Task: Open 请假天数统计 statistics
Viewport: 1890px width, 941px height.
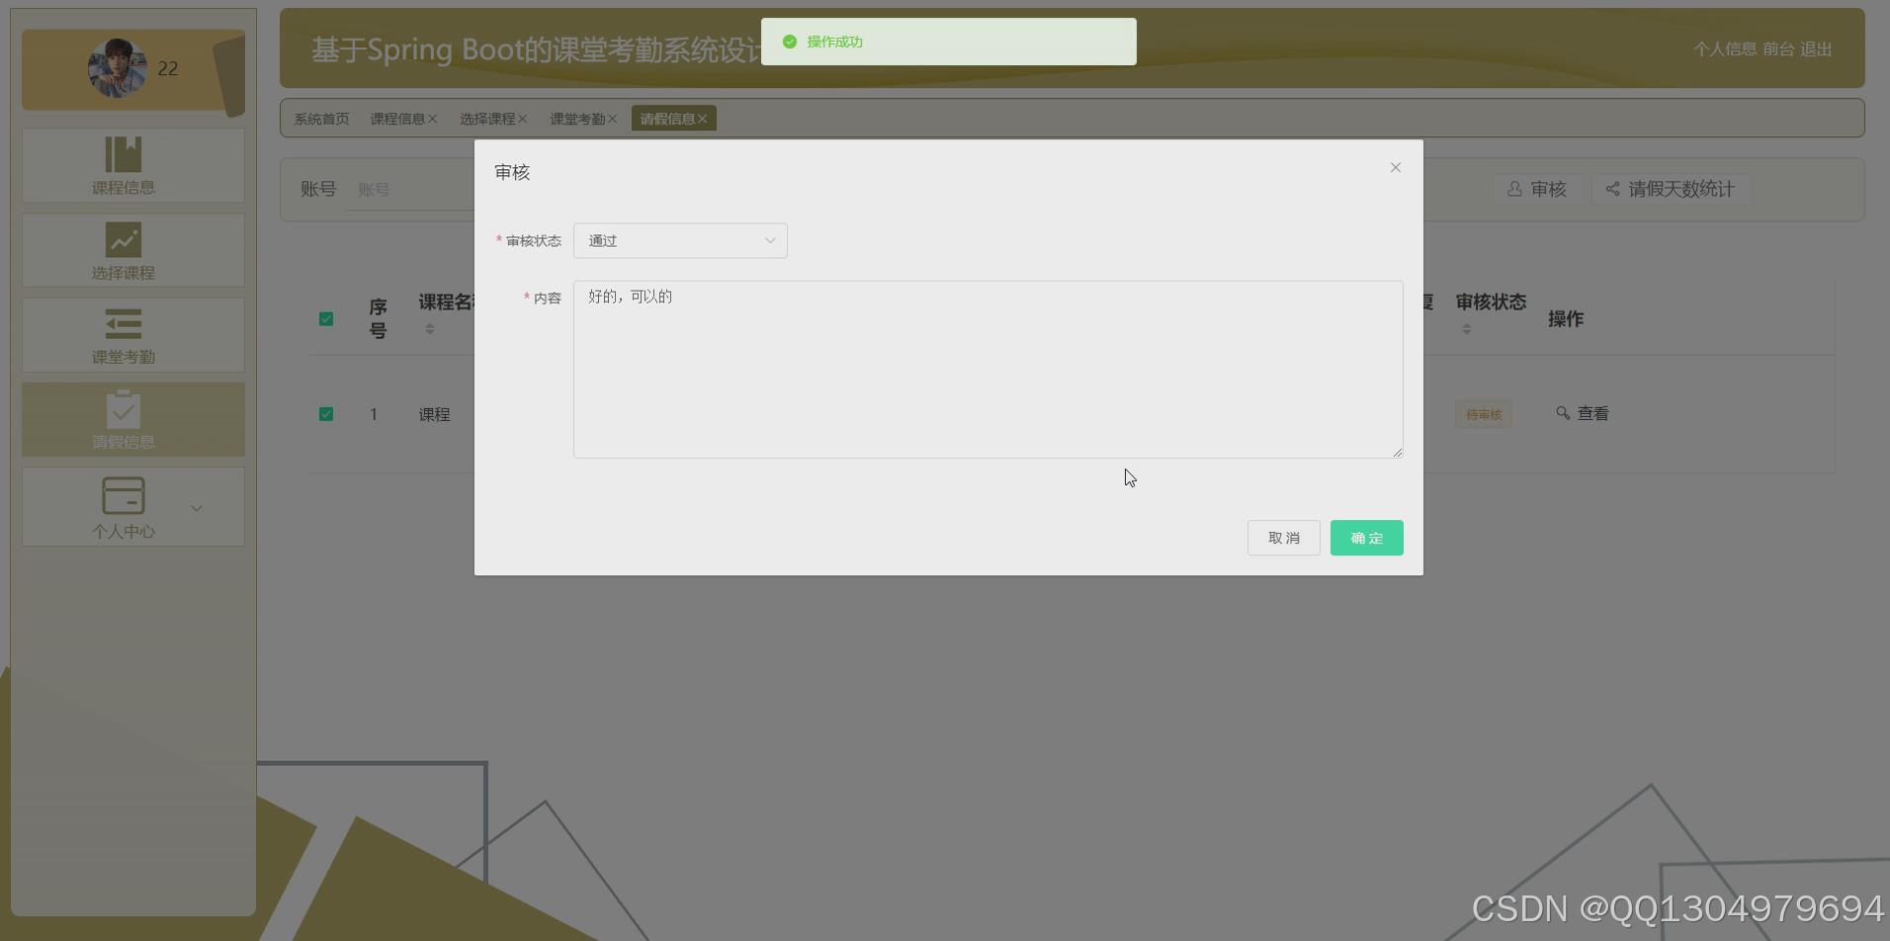Action: (1671, 189)
